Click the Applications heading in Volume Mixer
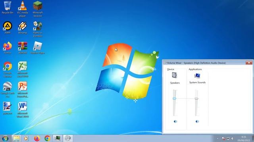This screenshot has height=142, width=254. coord(195,69)
